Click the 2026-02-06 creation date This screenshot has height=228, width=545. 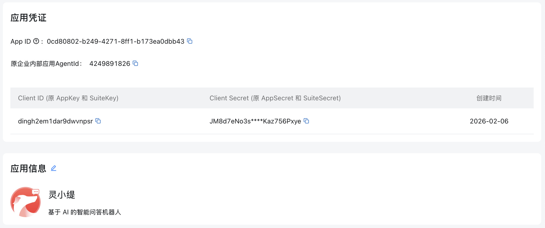tap(489, 121)
